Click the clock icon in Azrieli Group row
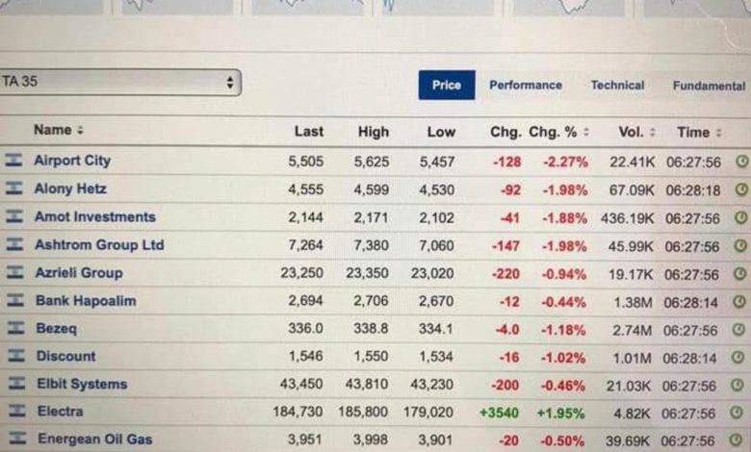 (740, 274)
